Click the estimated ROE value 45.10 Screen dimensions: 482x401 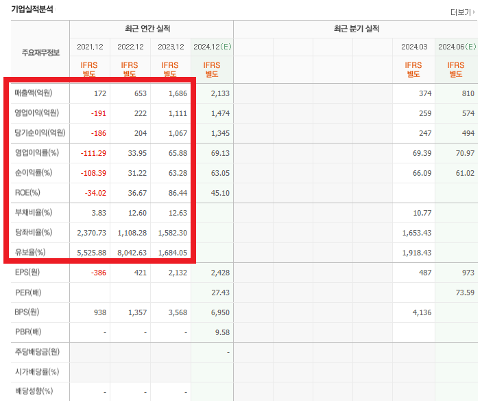220,193
